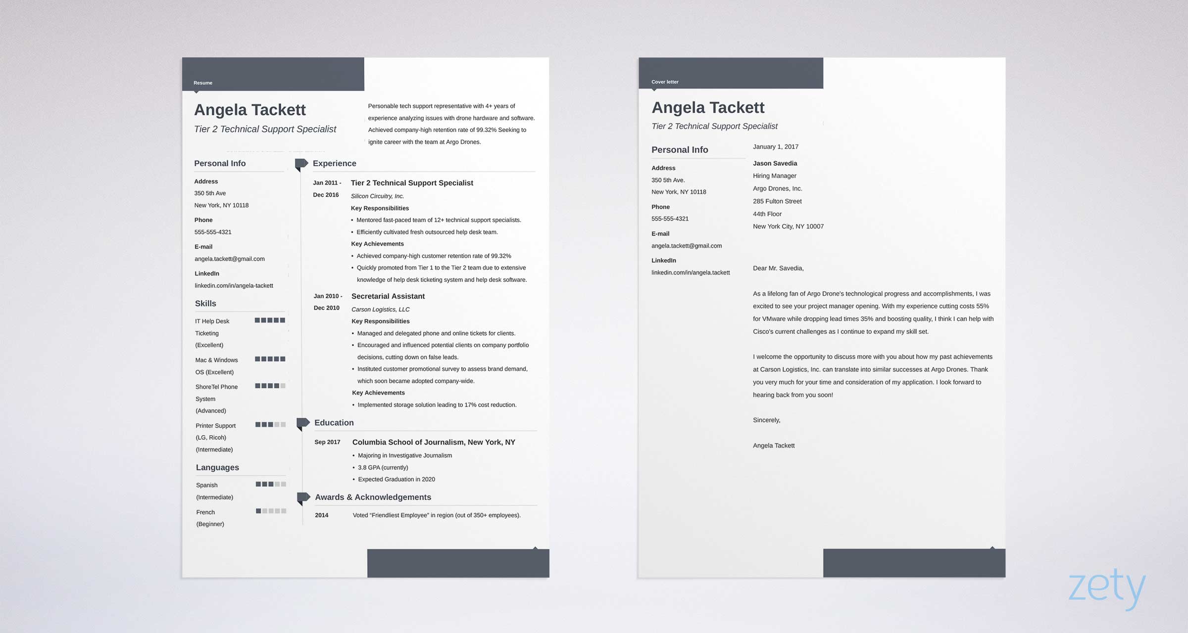Click the Awards & Acknowledgements section icon
This screenshot has width=1188, height=633.
(301, 497)
